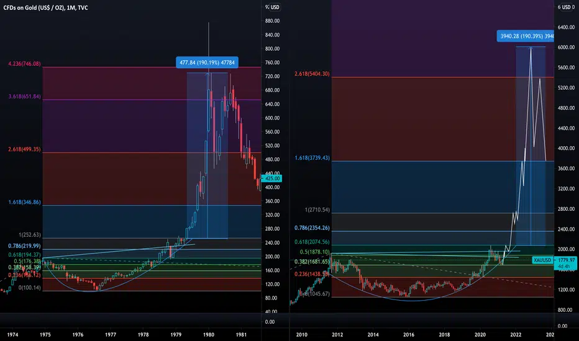This screenshot has height=341, width=579.
Task: Click year 1977 on the time axis
Action: (x=111, y=335)
